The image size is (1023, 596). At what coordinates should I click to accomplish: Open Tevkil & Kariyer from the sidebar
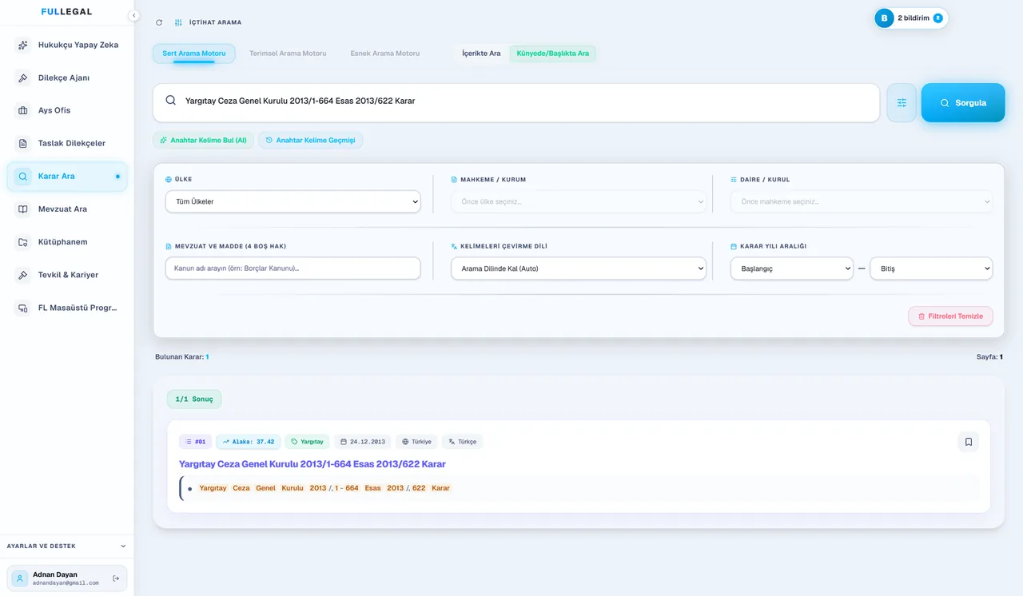coord(67,275)
